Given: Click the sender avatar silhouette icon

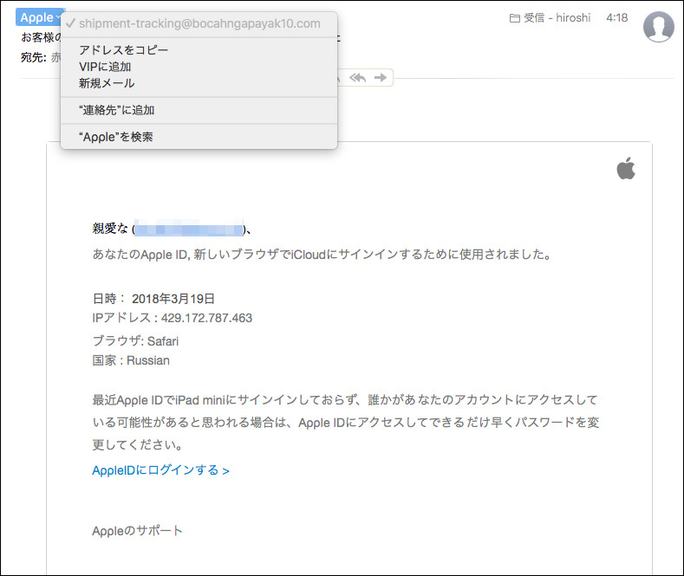Looking at the screenshot, I should click(x=658, y=27).
